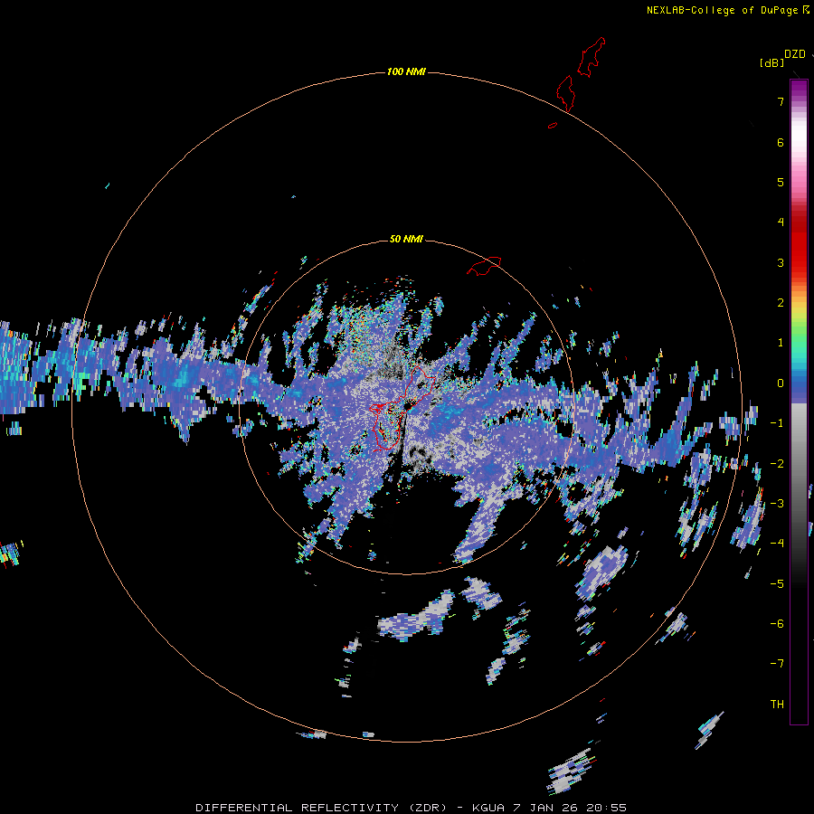Click the red island outline crossing the 100 NMI ring
This screenshot has height=814, width=814.
click(x=565, y=93)
